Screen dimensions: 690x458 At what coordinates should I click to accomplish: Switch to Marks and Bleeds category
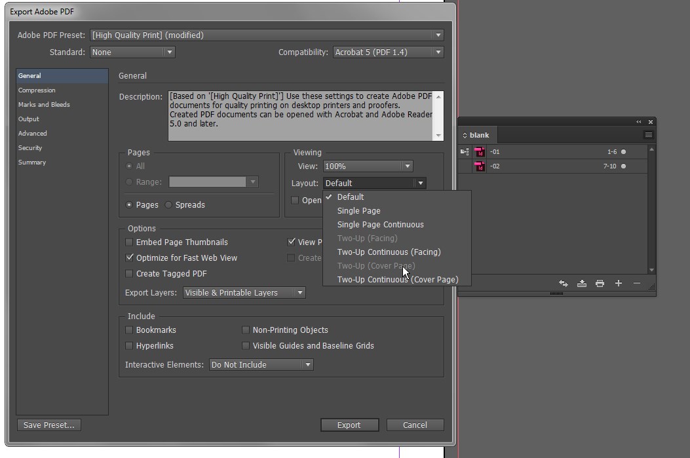[62, 105]
